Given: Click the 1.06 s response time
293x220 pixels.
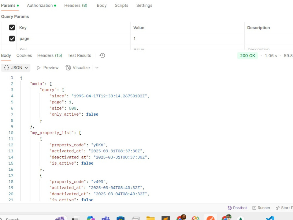Looking at the screenshot, I should tap(271, 55).
